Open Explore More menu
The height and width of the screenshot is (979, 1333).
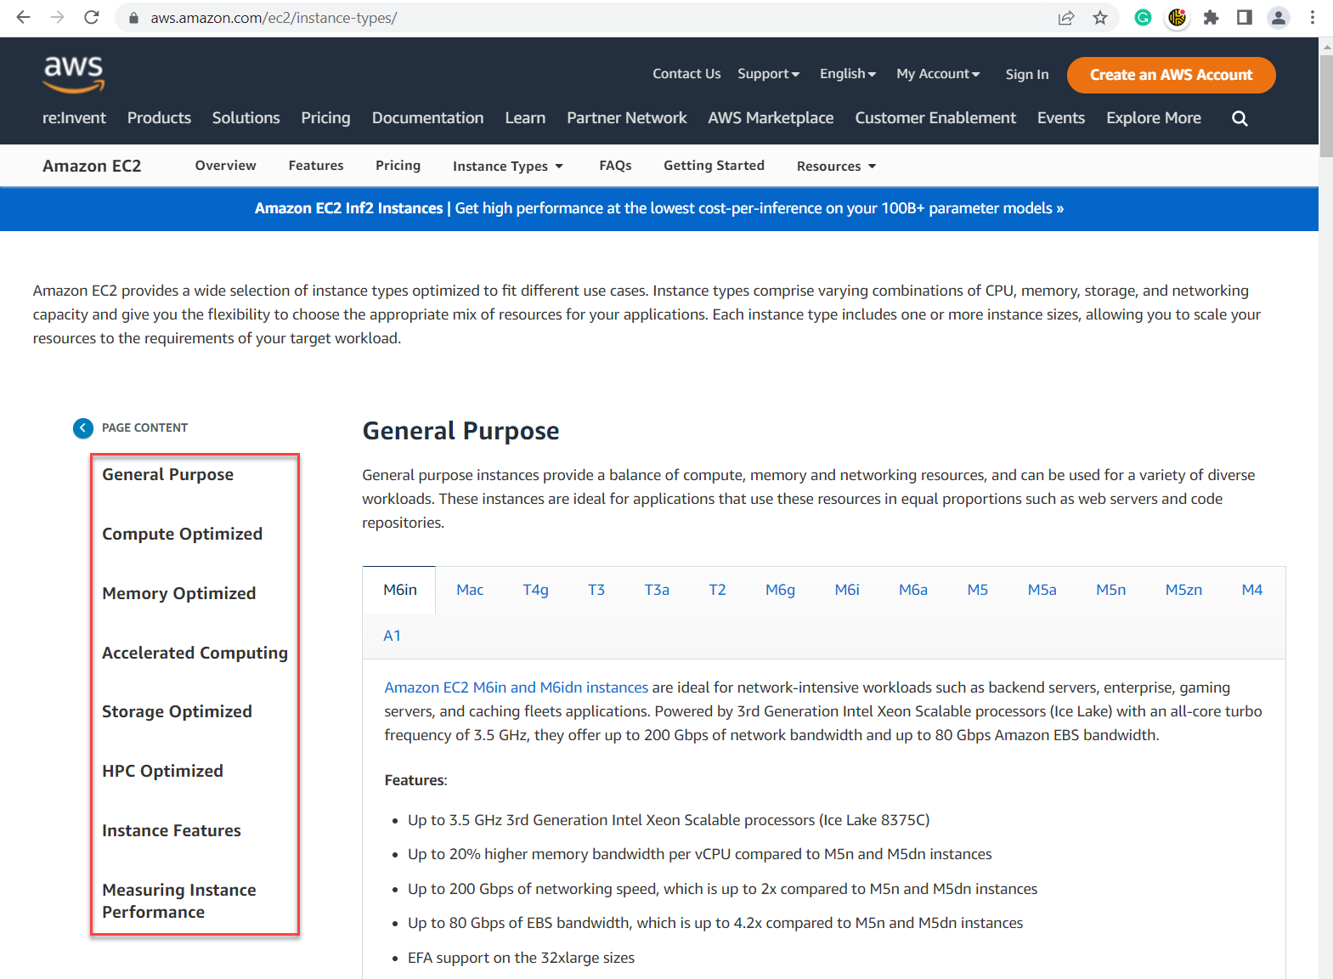(1154, 118)
